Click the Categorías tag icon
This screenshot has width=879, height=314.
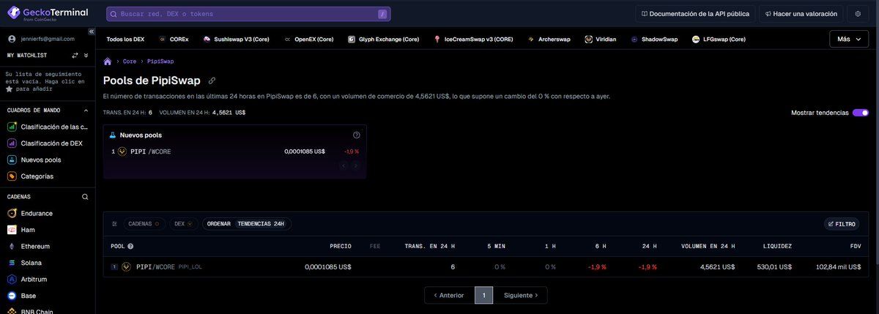pyautogui.click(x=12, y=176)
